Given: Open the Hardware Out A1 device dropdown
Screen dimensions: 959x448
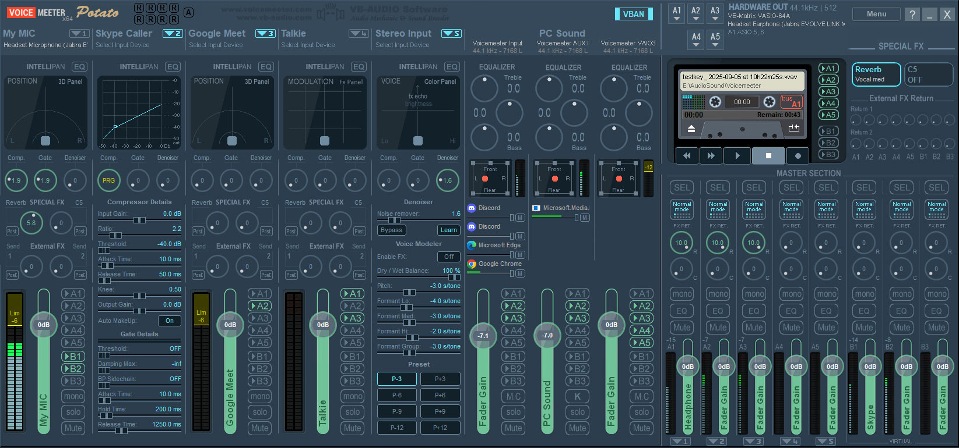Looking at the screenshot, I should [676, 14].
